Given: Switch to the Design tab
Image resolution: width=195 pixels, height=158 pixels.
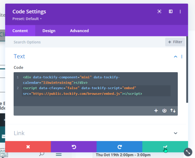Looking at the screenshot, I should pyautogui.click(x=49, y=31).
